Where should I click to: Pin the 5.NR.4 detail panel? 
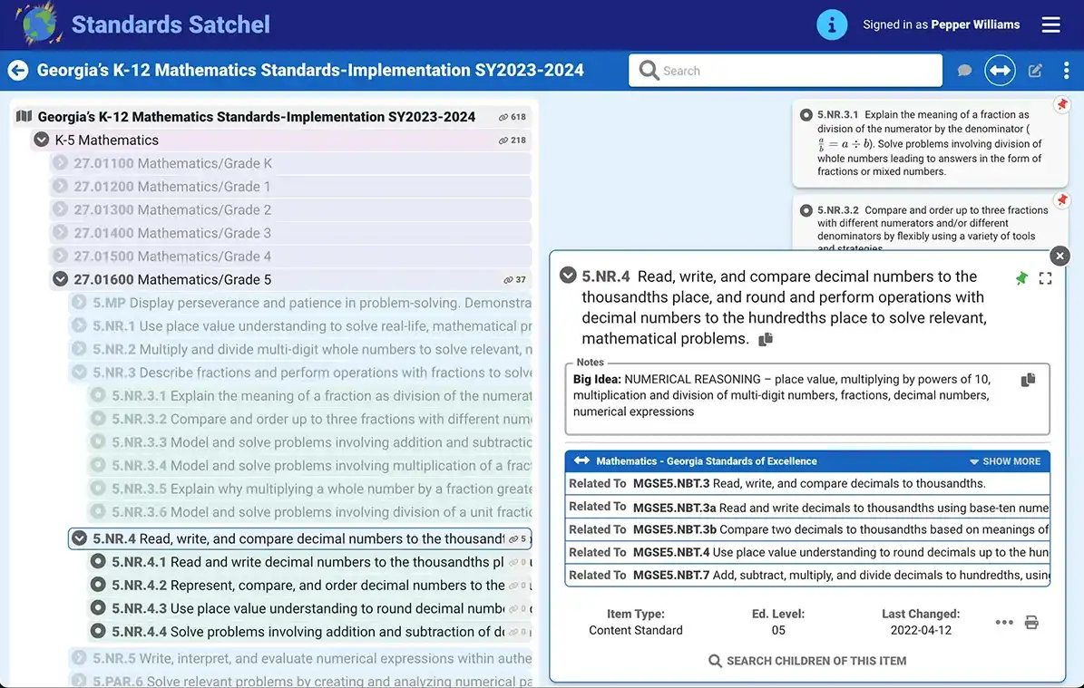(x=1021, y=278)
